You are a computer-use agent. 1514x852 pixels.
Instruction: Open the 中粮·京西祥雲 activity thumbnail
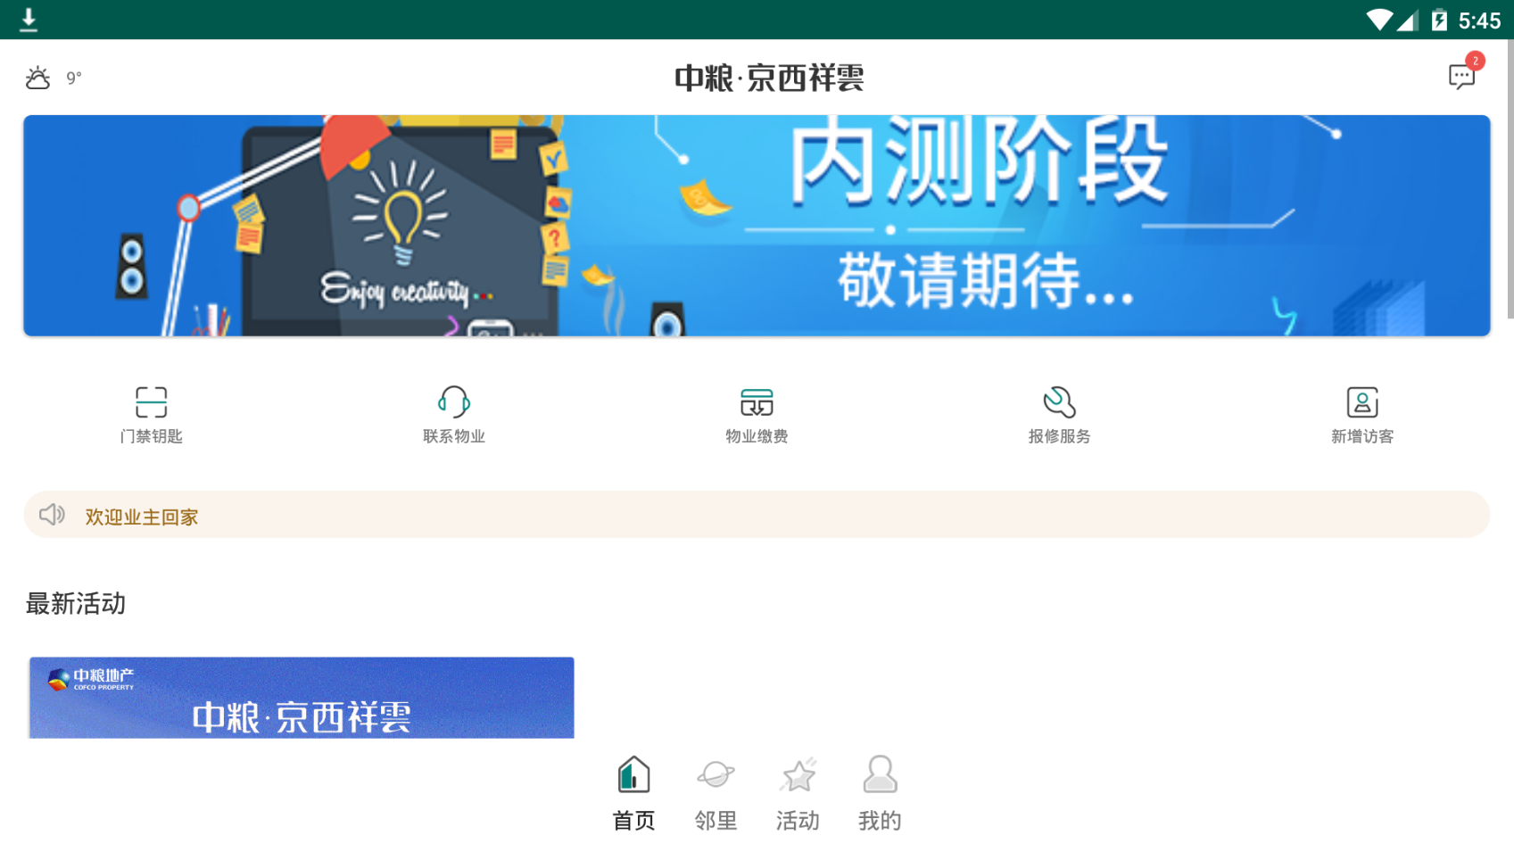coord(302,698)
